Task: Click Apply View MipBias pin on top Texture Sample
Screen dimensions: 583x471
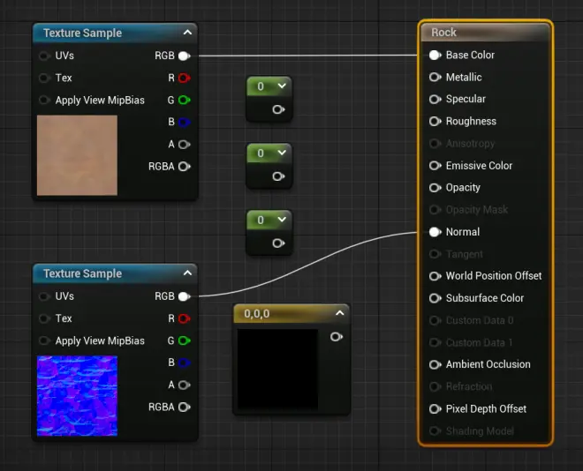Action: point(44,101)
